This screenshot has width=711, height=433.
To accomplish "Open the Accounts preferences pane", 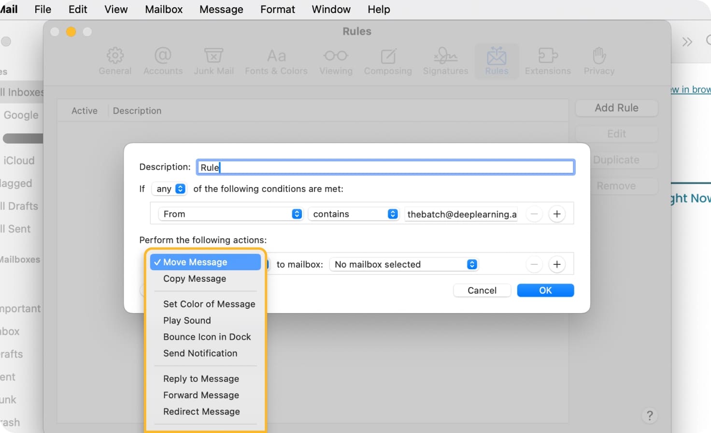I will (163, 60).
